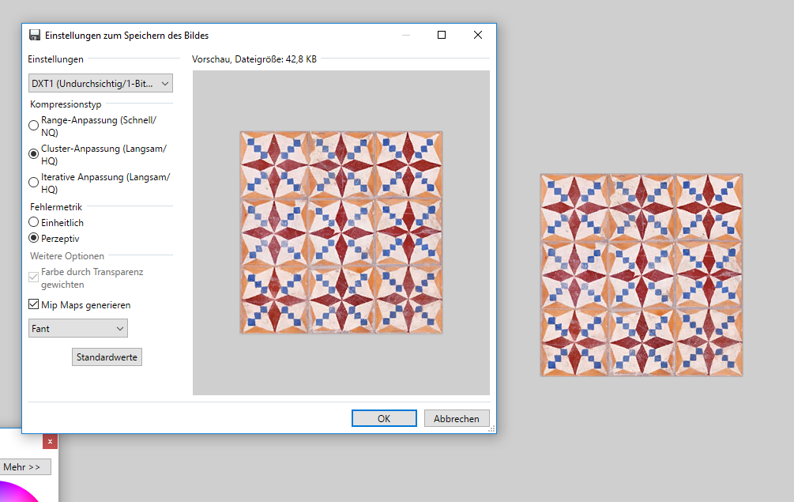Select Range-Anpassung (Schnell/NQ) compression
This screenshot has width=794, height=502.
point(33,125)
